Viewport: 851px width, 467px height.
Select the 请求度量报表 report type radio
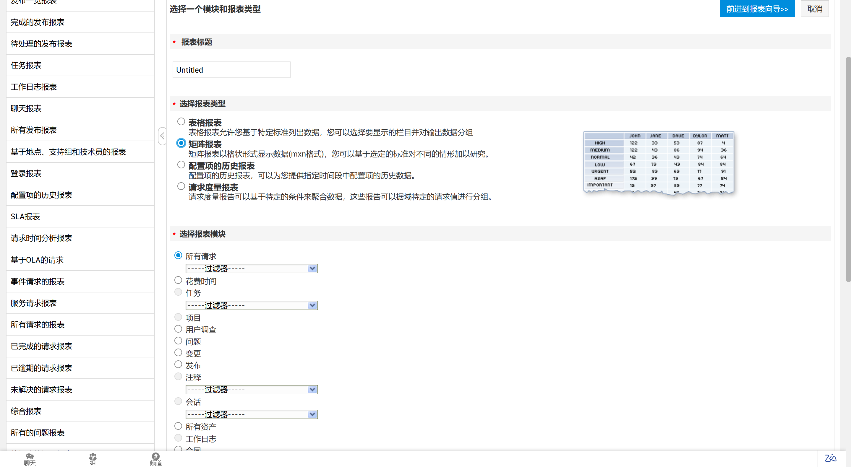tap(181, 186)
